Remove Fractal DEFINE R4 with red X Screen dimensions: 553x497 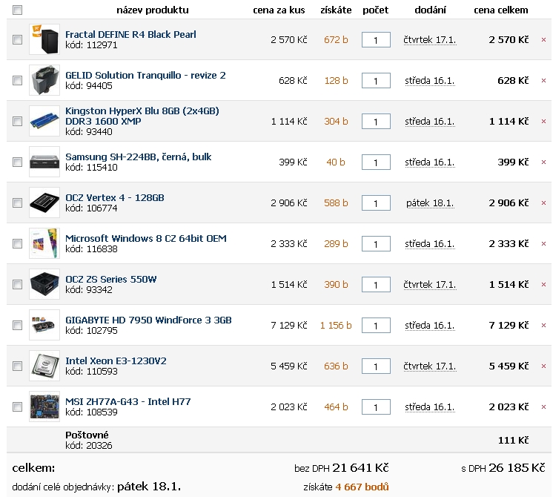543,40
